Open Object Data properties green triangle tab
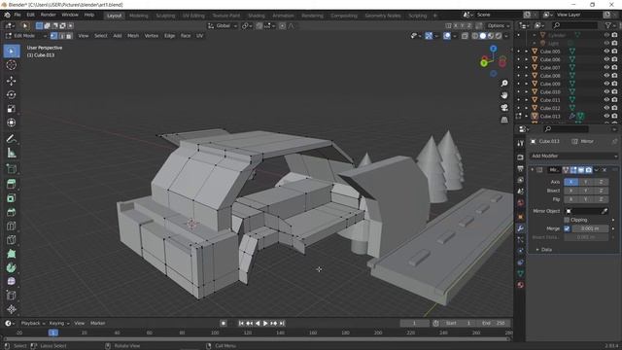 521,273
